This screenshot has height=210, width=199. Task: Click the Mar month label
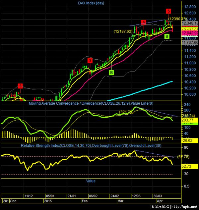(120, 201)
